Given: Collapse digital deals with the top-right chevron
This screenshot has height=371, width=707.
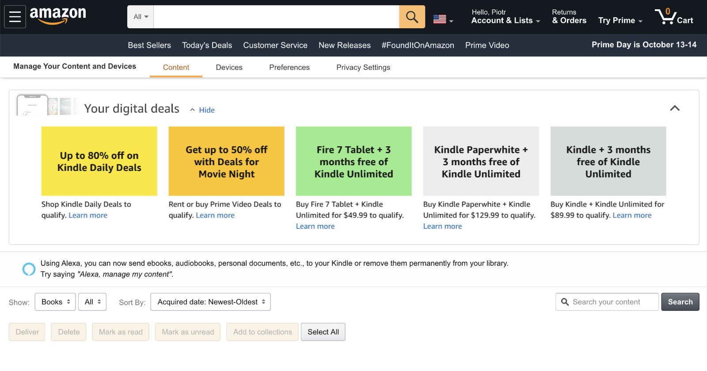Looking at the screenshot, I should click(675, 107).
